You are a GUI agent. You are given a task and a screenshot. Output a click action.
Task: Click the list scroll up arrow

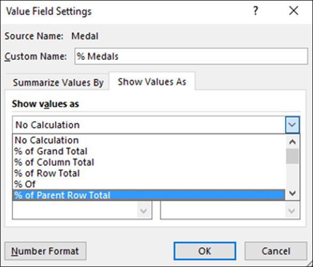pyautogui.click(x=293, y=142)
